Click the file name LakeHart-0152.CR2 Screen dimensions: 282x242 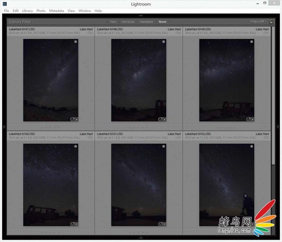198,134
